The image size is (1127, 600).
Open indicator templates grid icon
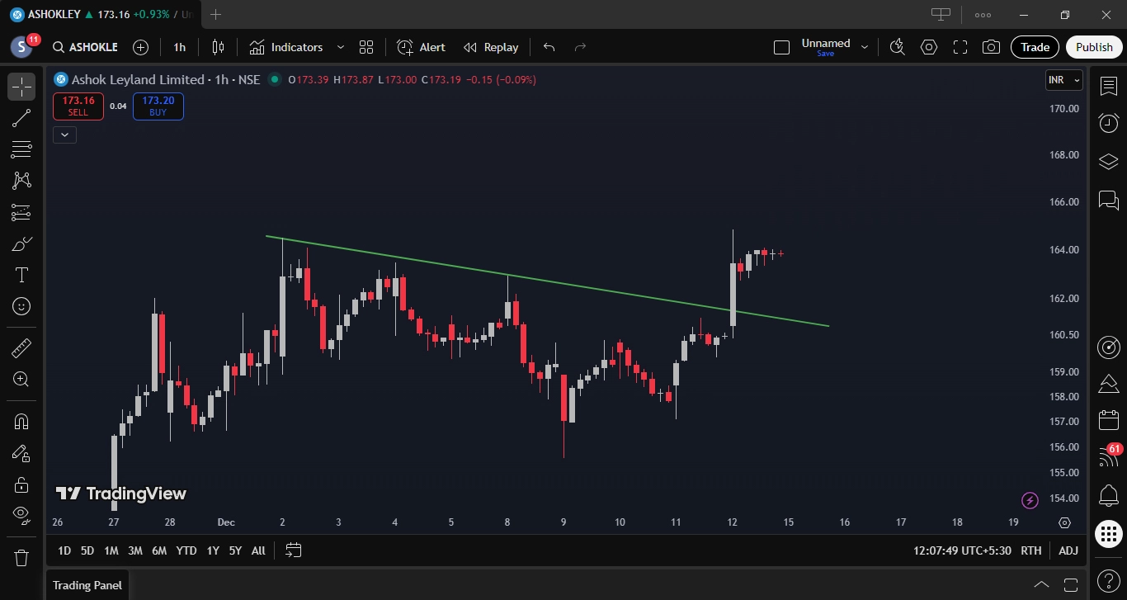tap(366, 47)
